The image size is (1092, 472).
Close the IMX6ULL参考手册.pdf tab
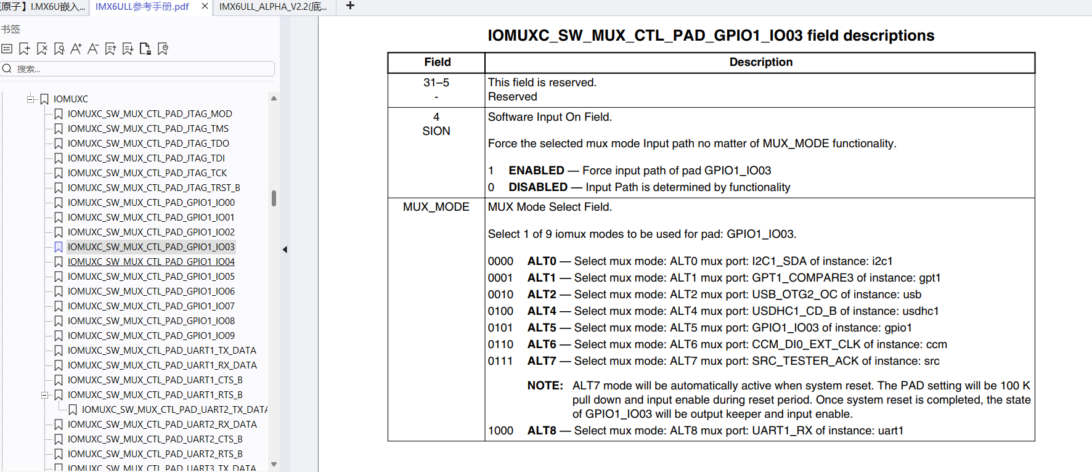coord(205,6)
